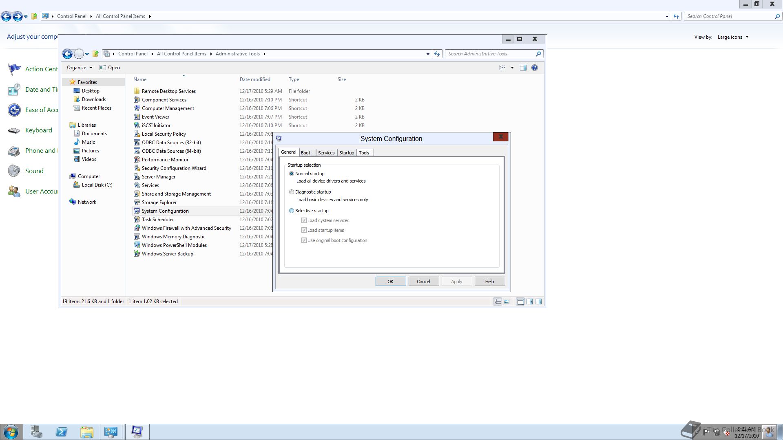Open the Keyboard control panel item
Viewport: 783px width, 440px height.
[38, 130]
